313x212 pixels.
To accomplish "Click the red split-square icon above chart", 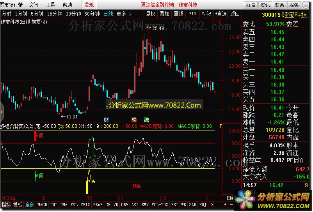I will 219,22.
